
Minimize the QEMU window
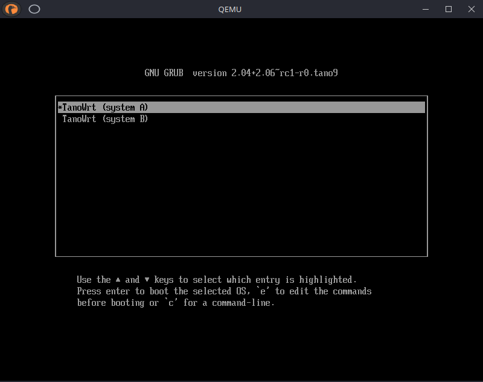tap(426, 9)
